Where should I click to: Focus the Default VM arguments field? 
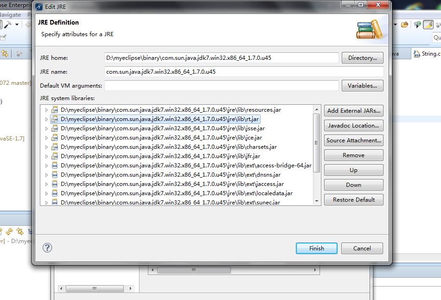tap(221, 85)
